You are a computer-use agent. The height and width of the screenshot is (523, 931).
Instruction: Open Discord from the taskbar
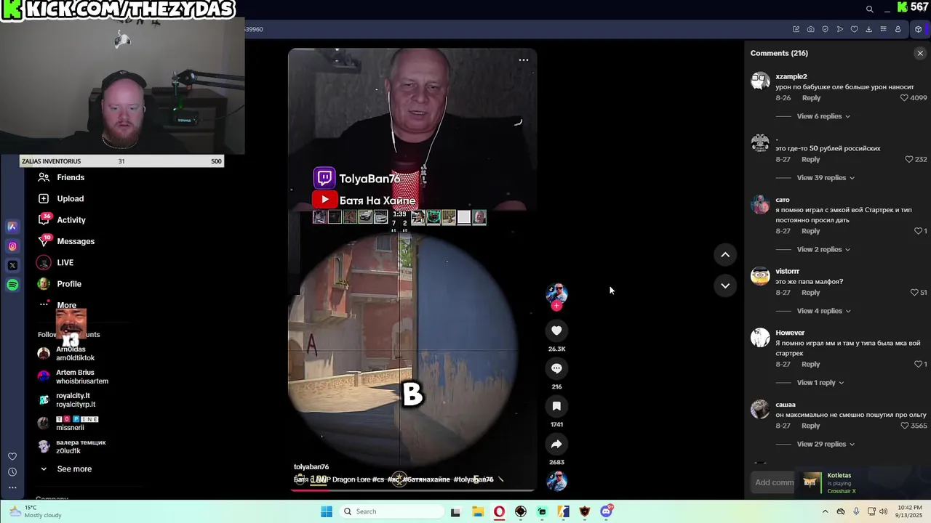[606, 511]
